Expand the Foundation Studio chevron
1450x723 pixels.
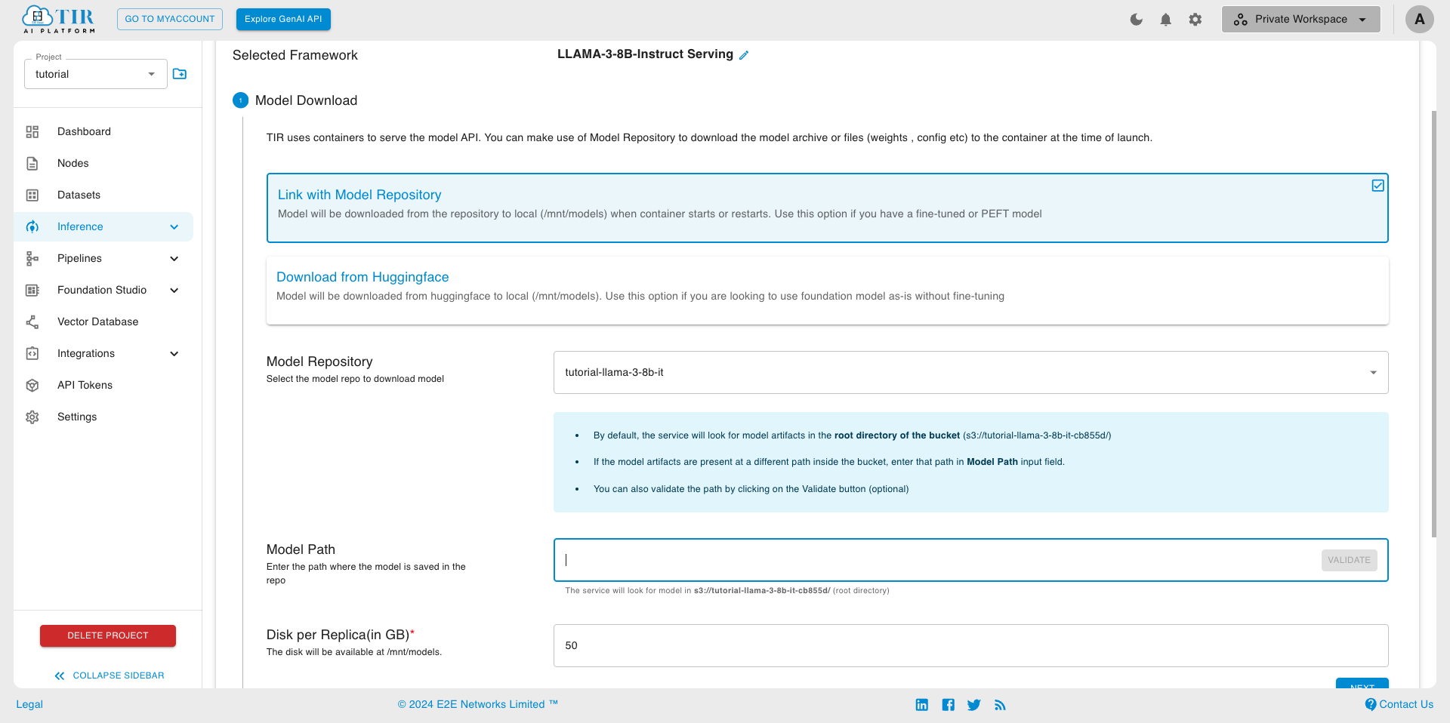174,290
